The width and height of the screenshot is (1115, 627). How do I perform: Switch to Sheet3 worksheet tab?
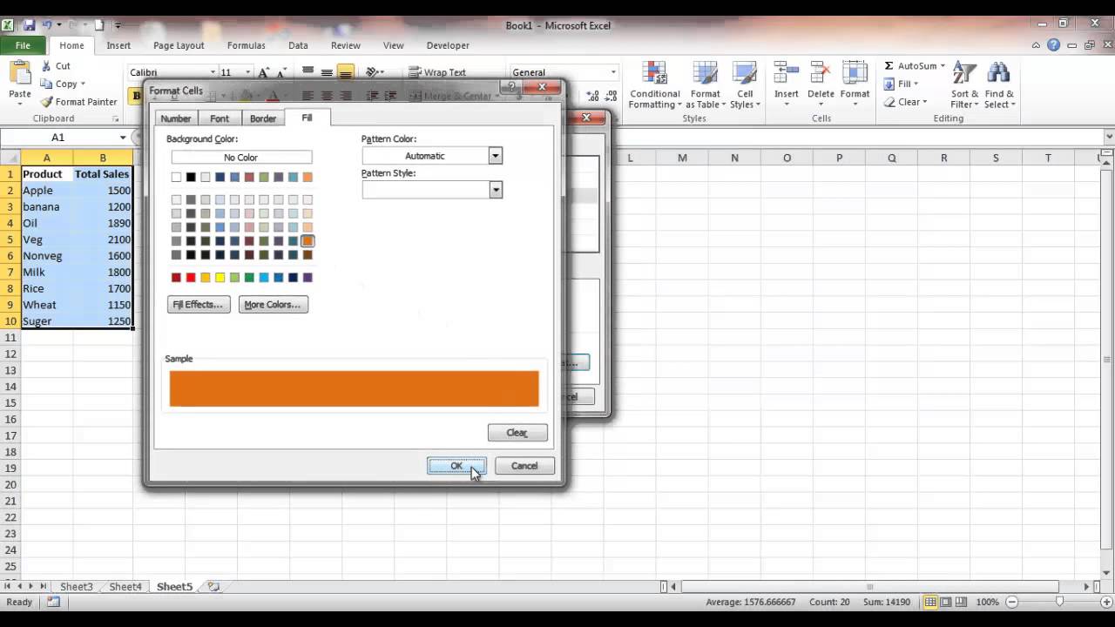(76, 587)
